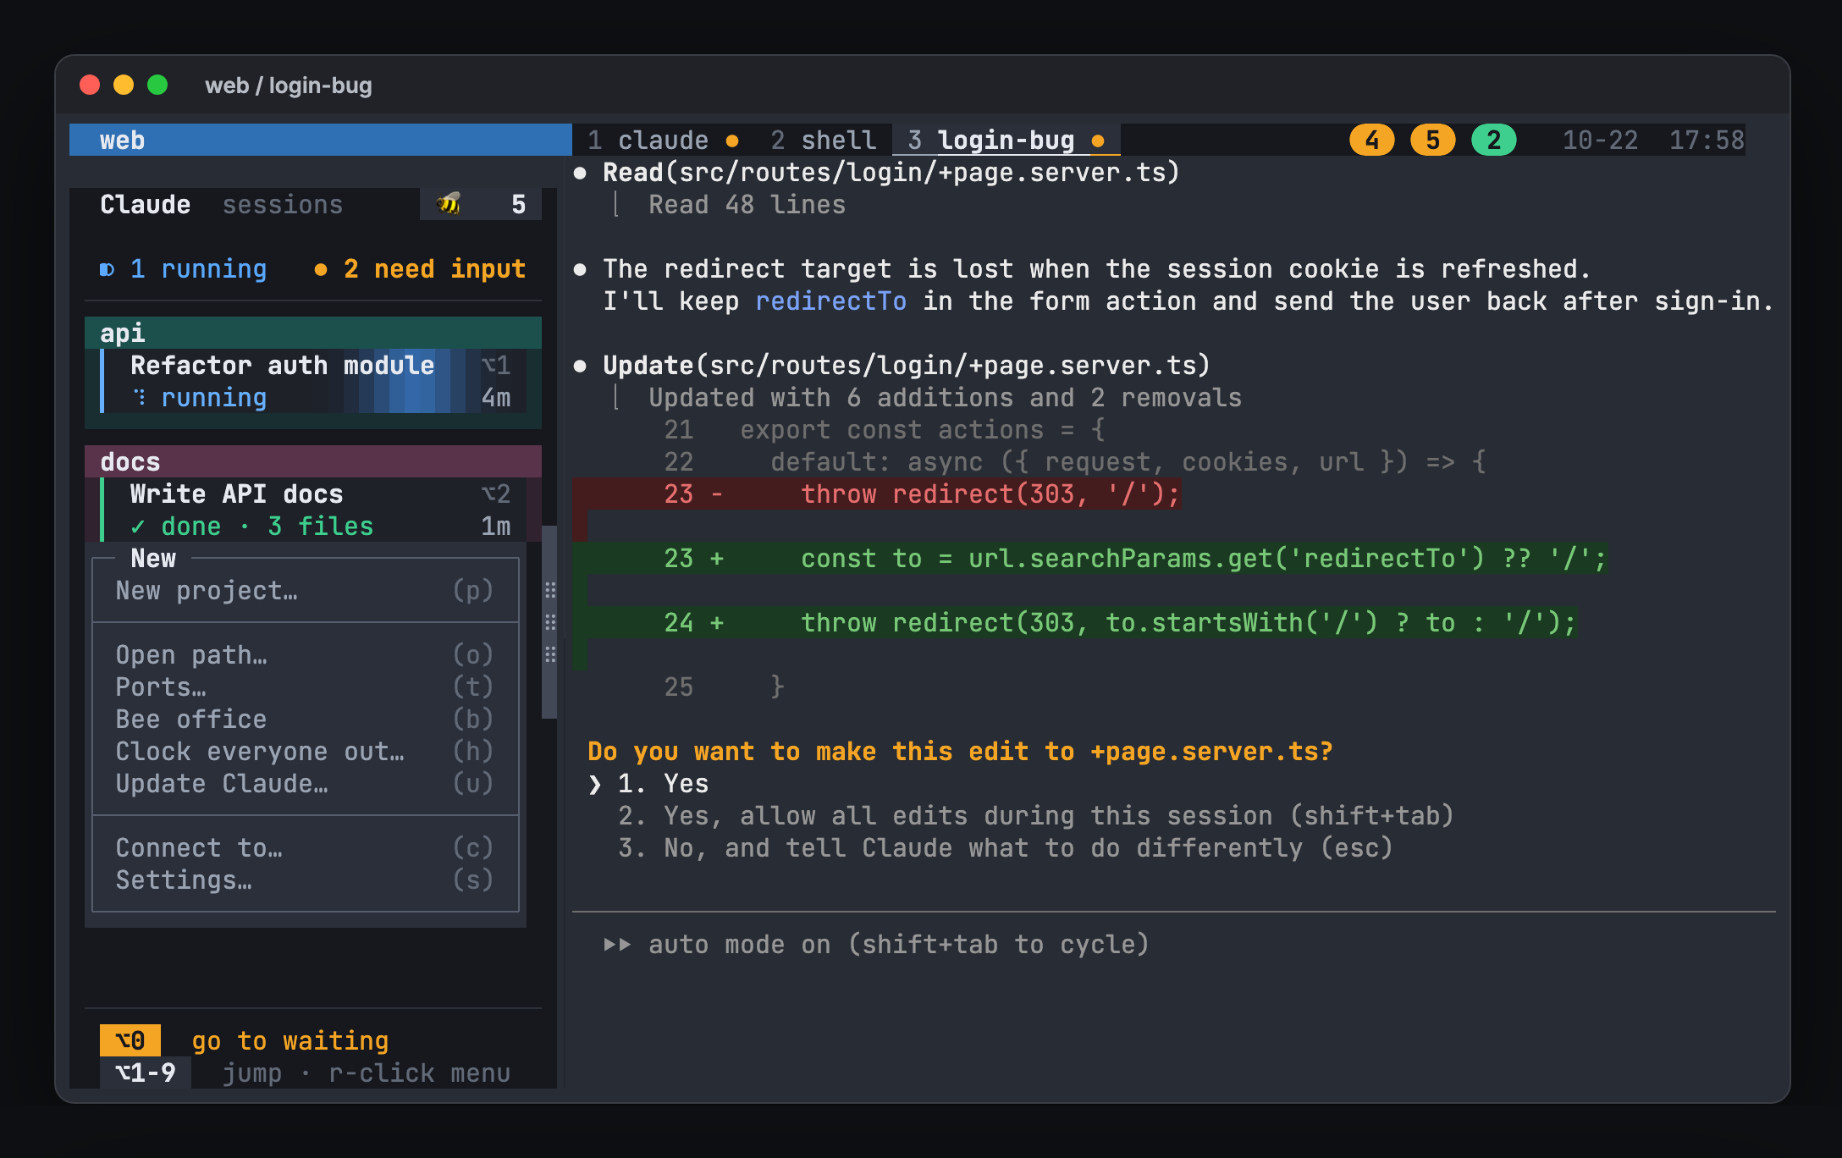Open the 'Refactor auth module' session
Viewport: 1842px width, 1158px height.
coord(313,381)
